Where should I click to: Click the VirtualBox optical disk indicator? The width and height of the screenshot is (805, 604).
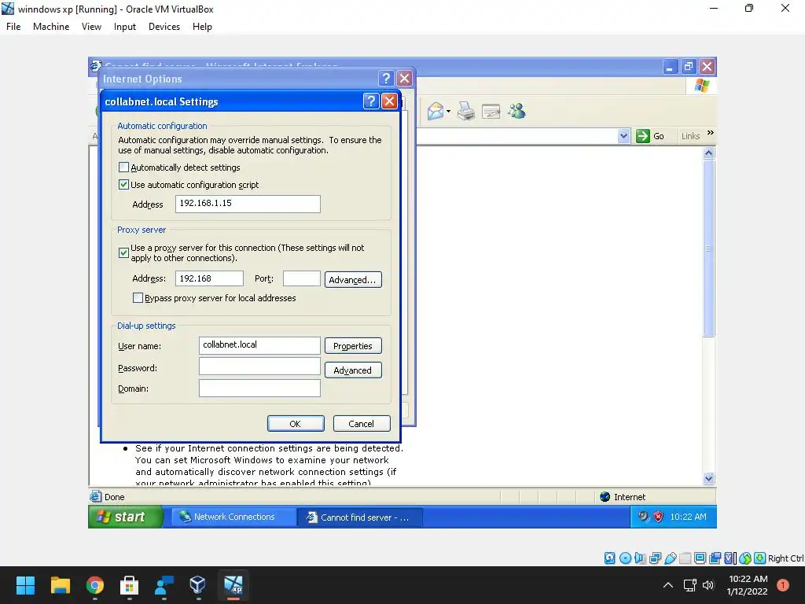(x=625, y=558)
